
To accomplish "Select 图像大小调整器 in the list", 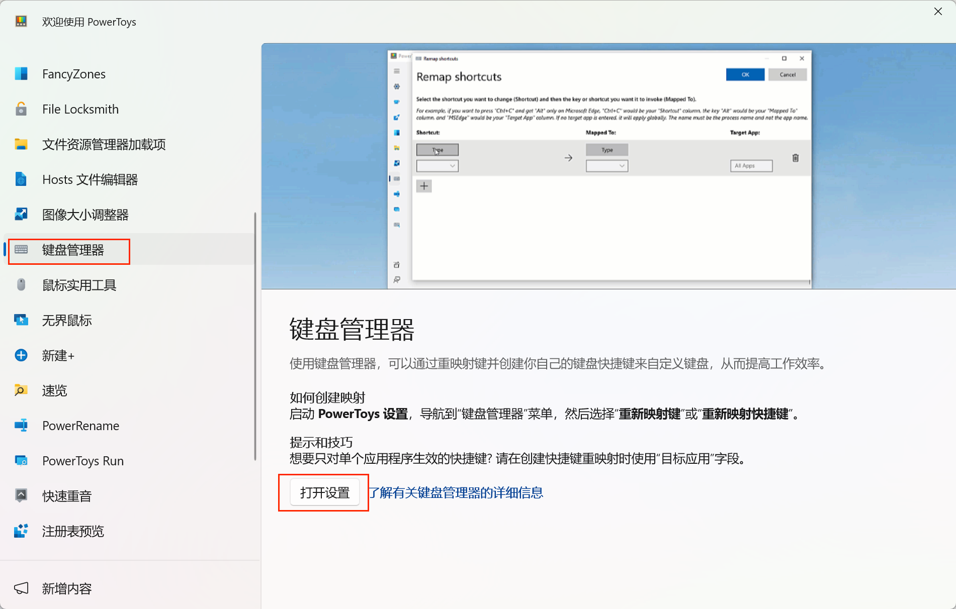I will pos(130,215).
